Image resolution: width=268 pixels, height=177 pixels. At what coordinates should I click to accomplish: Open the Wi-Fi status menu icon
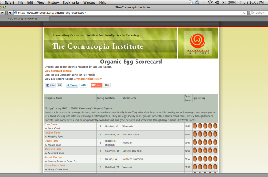(210, 2)
